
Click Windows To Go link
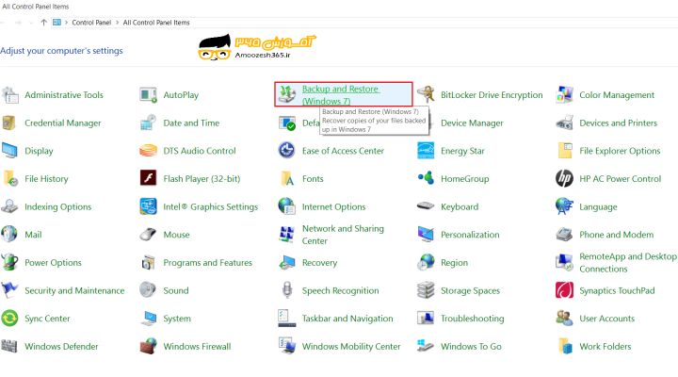[471, 346]
